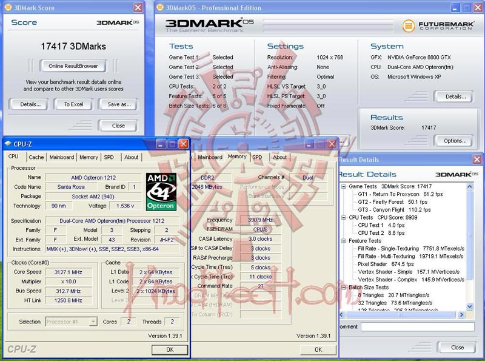The height and width of the screenshot is (361, 485).
Task: Close the front CPU-Z window
Action: coord(184,144)
